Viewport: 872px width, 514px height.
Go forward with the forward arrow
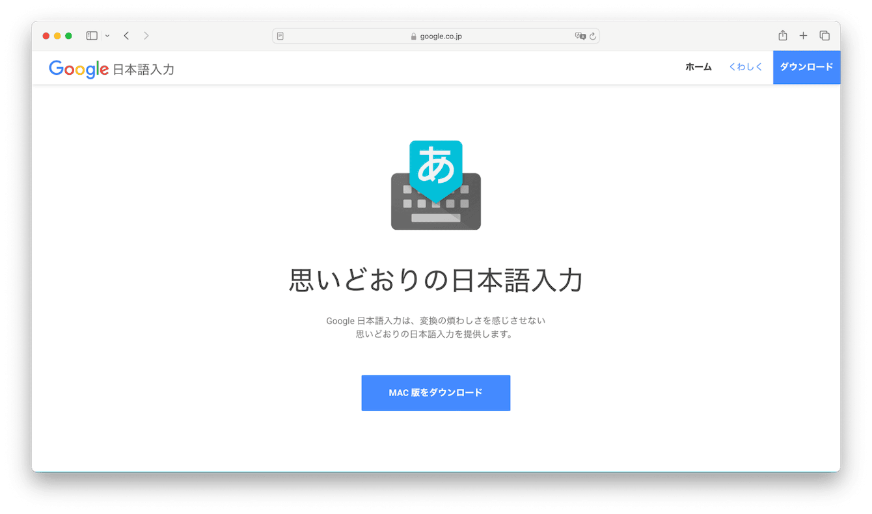[x=146, y=36]
